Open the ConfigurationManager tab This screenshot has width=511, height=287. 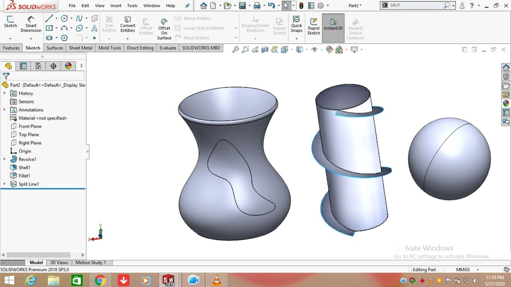click(38, 66)
